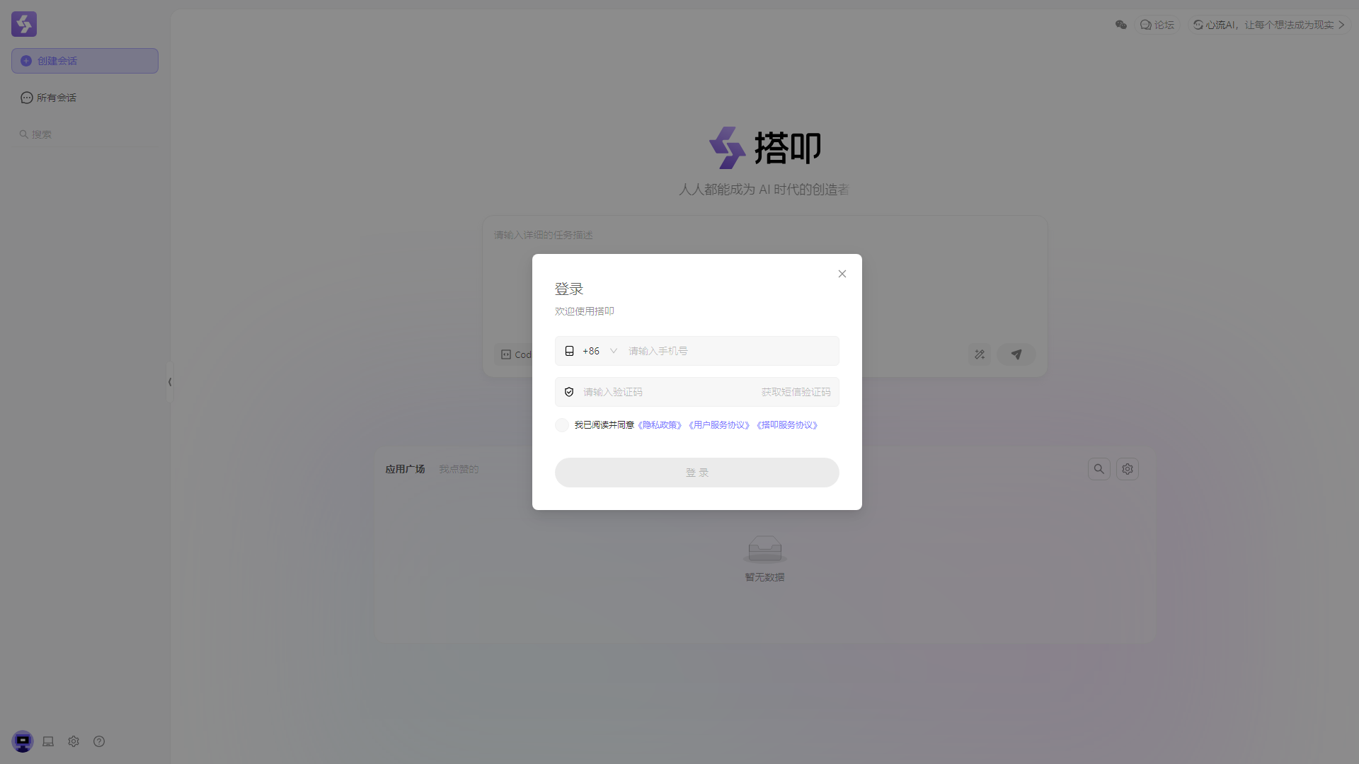1359x764 pixels.
Task: Open the +86 country code dropdown
Action: tap(599, 350)
